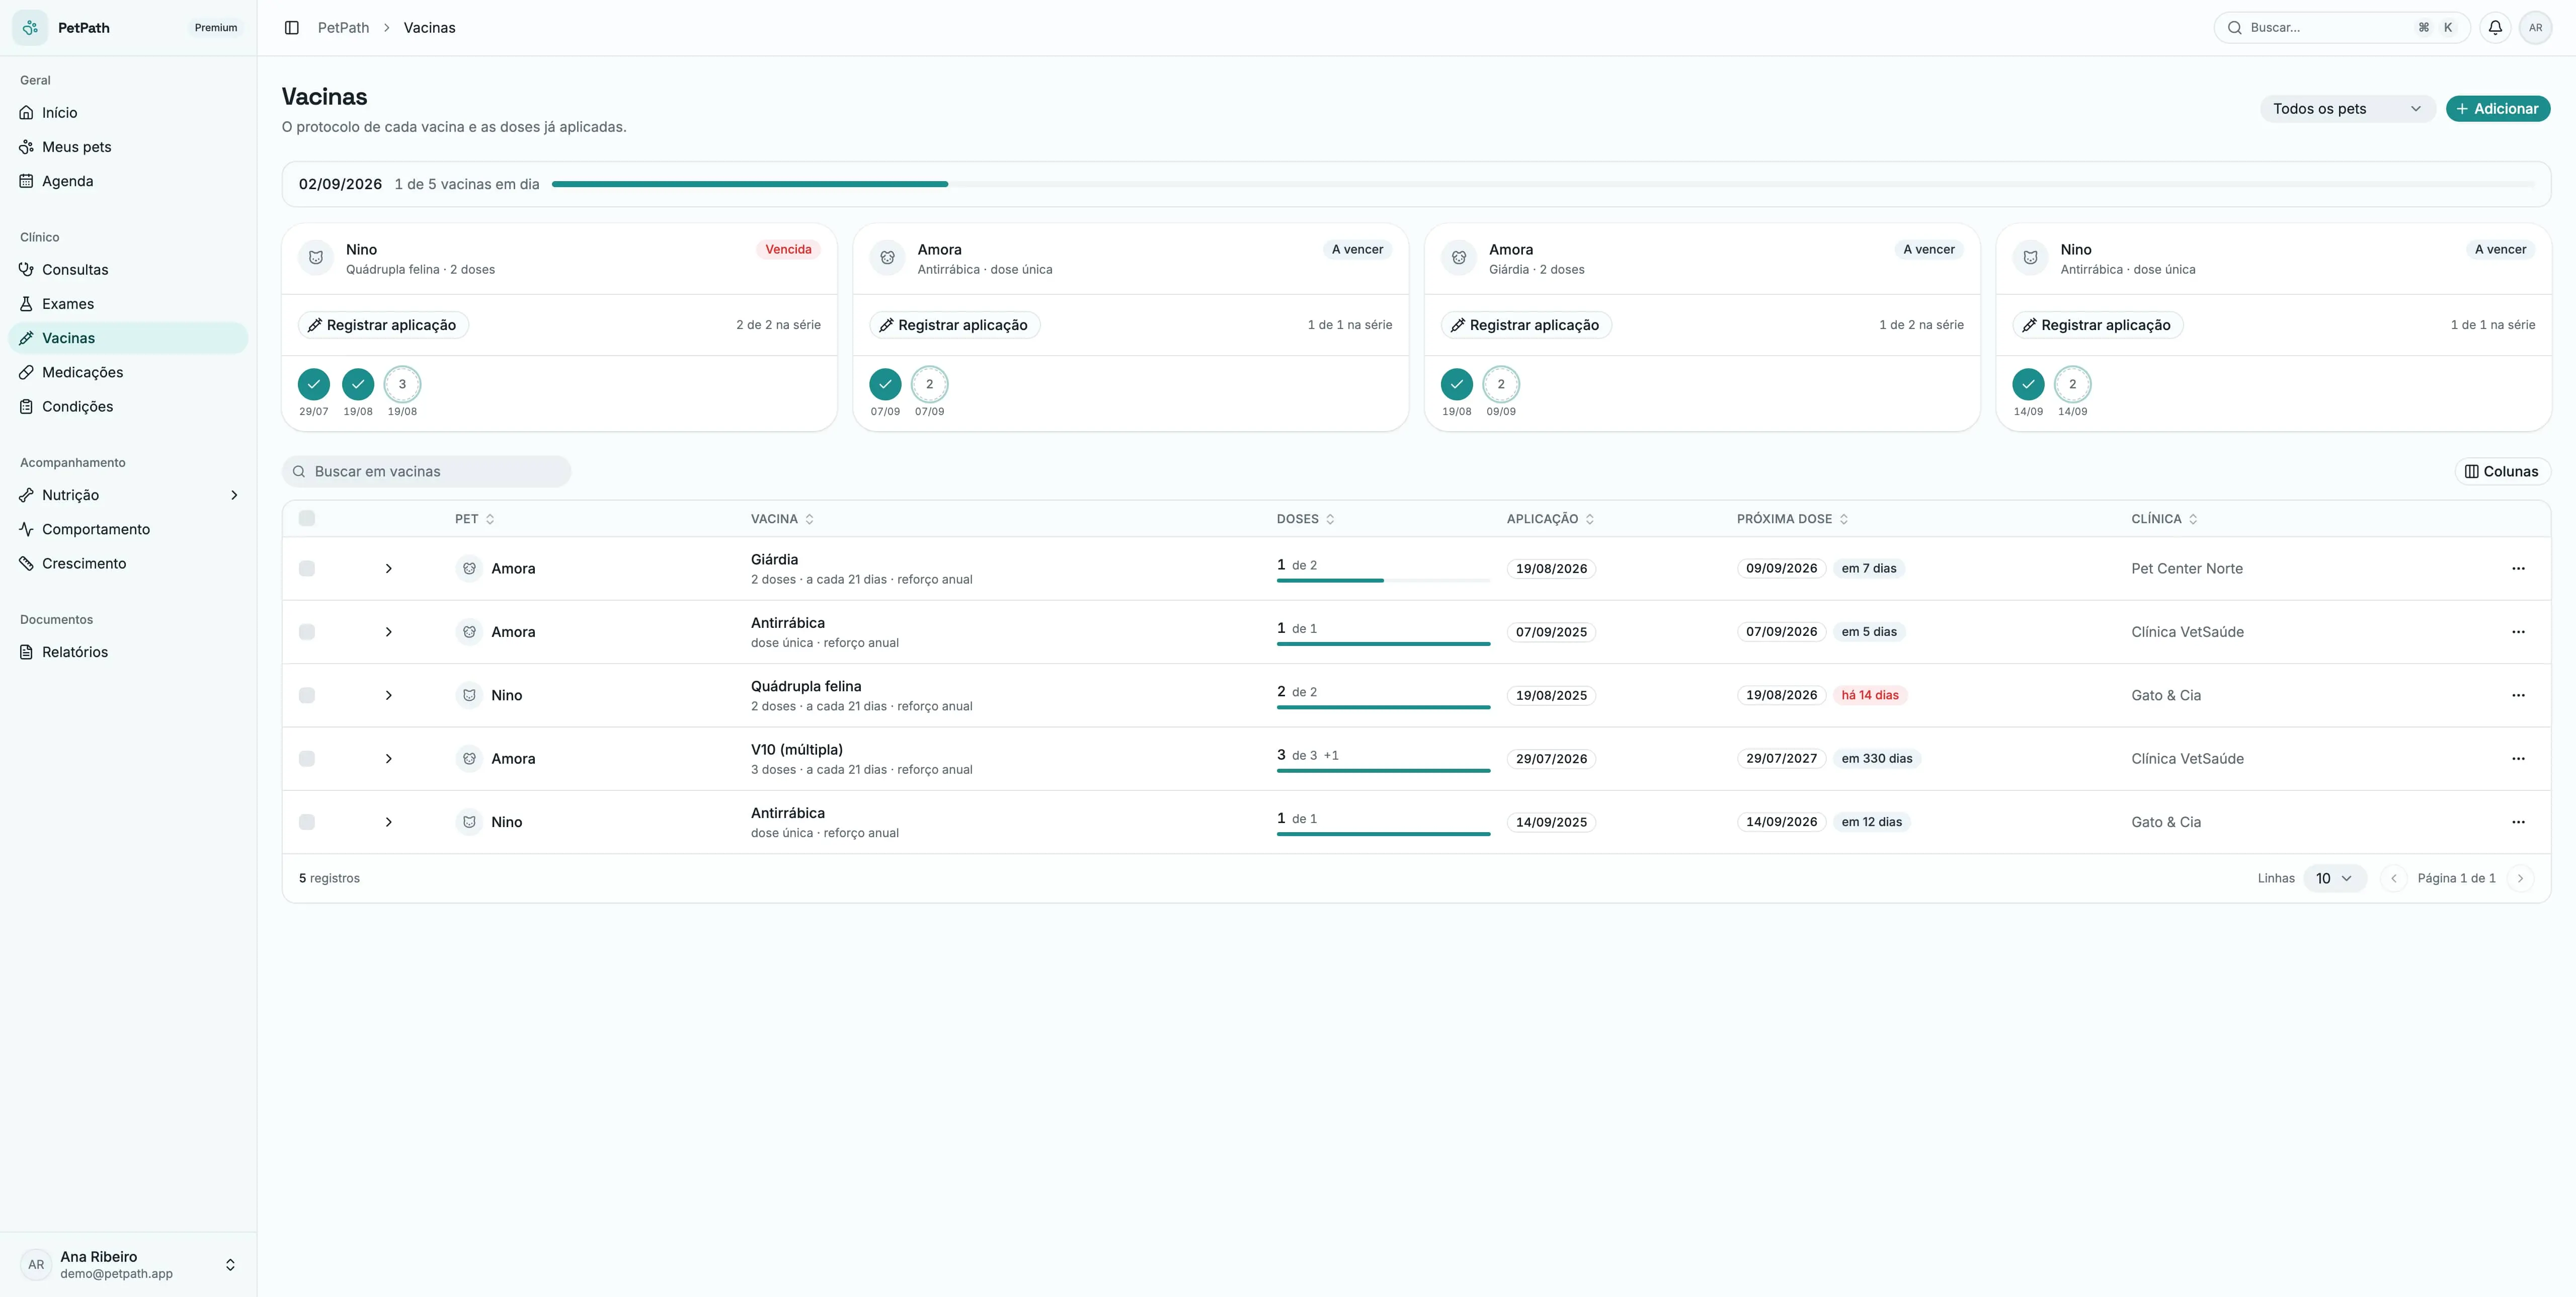Toggle the sidebar panel icon
2576x1297 pixels.
[x=292, y=28]
